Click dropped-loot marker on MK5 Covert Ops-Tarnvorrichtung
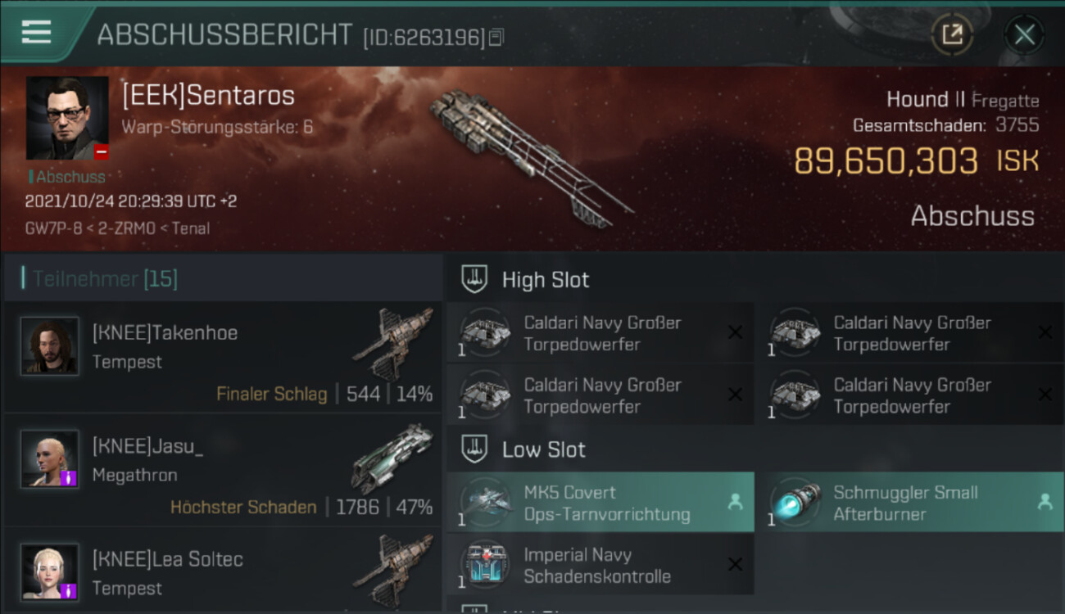 [x=735, y=502]
